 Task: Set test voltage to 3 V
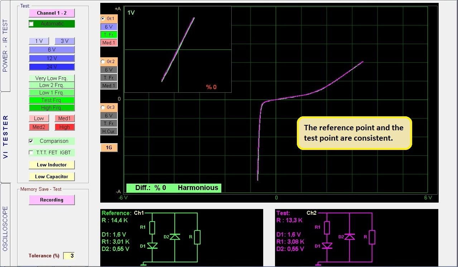point(64,41)
